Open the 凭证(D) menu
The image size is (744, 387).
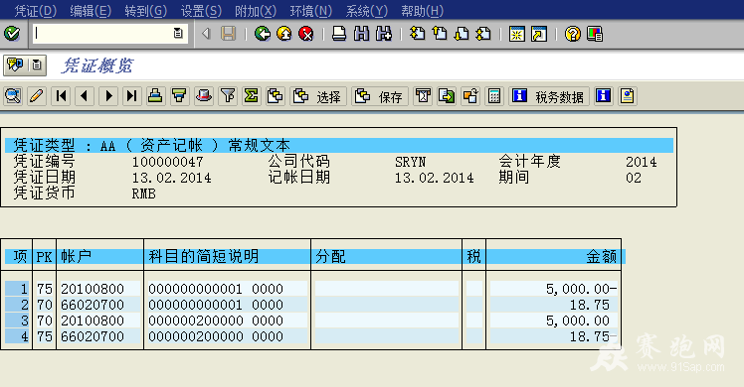coord(35,10)
